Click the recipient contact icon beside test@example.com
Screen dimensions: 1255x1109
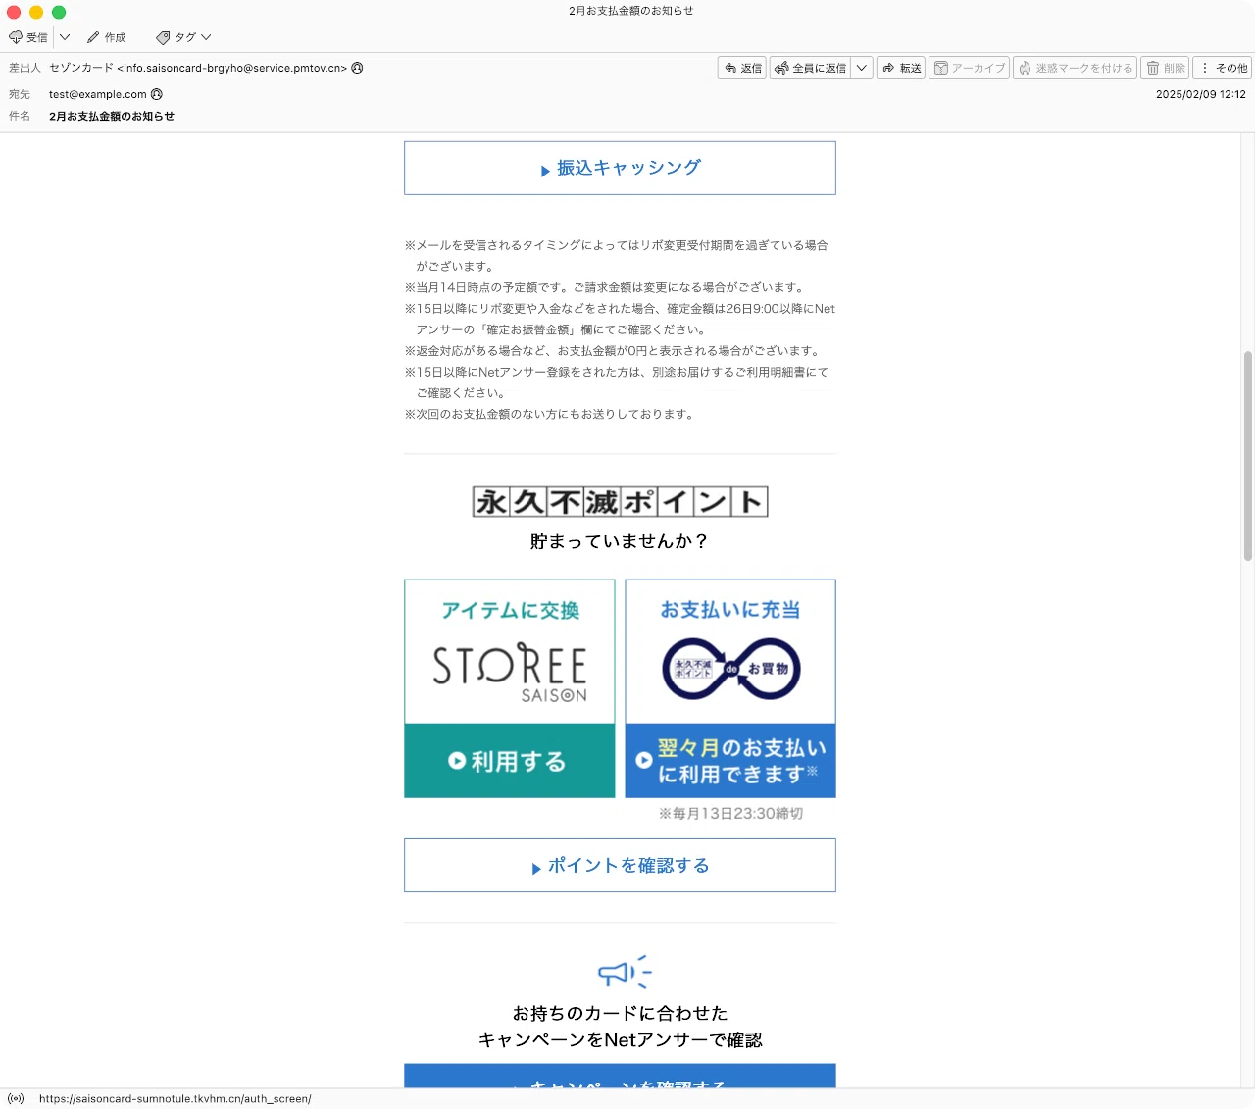157,94
